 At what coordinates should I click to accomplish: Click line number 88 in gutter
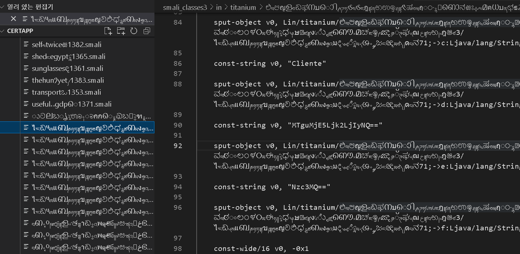[178, 84]
